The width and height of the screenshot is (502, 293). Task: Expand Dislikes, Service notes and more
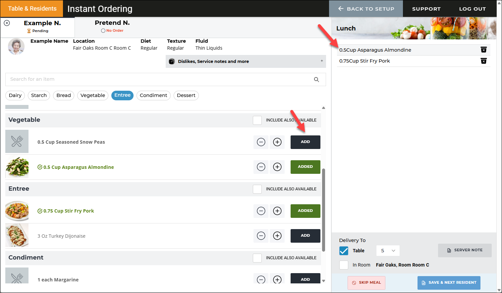(x=246, y=61)
